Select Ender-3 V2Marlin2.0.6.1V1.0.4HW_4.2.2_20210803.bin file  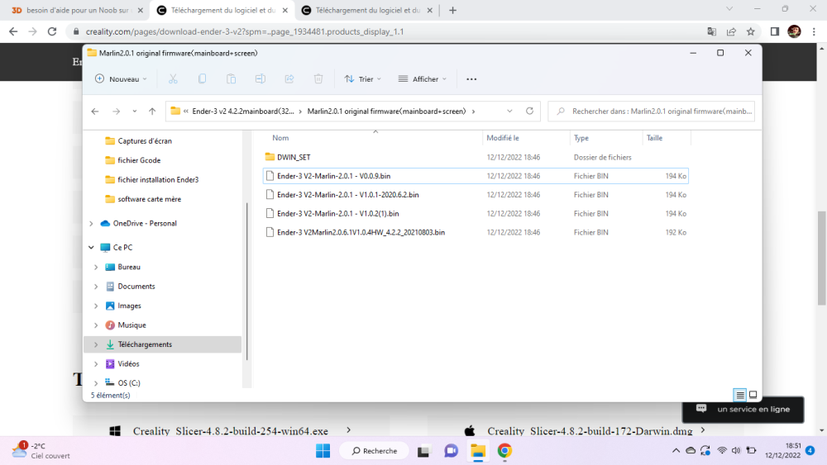point(361,232)
